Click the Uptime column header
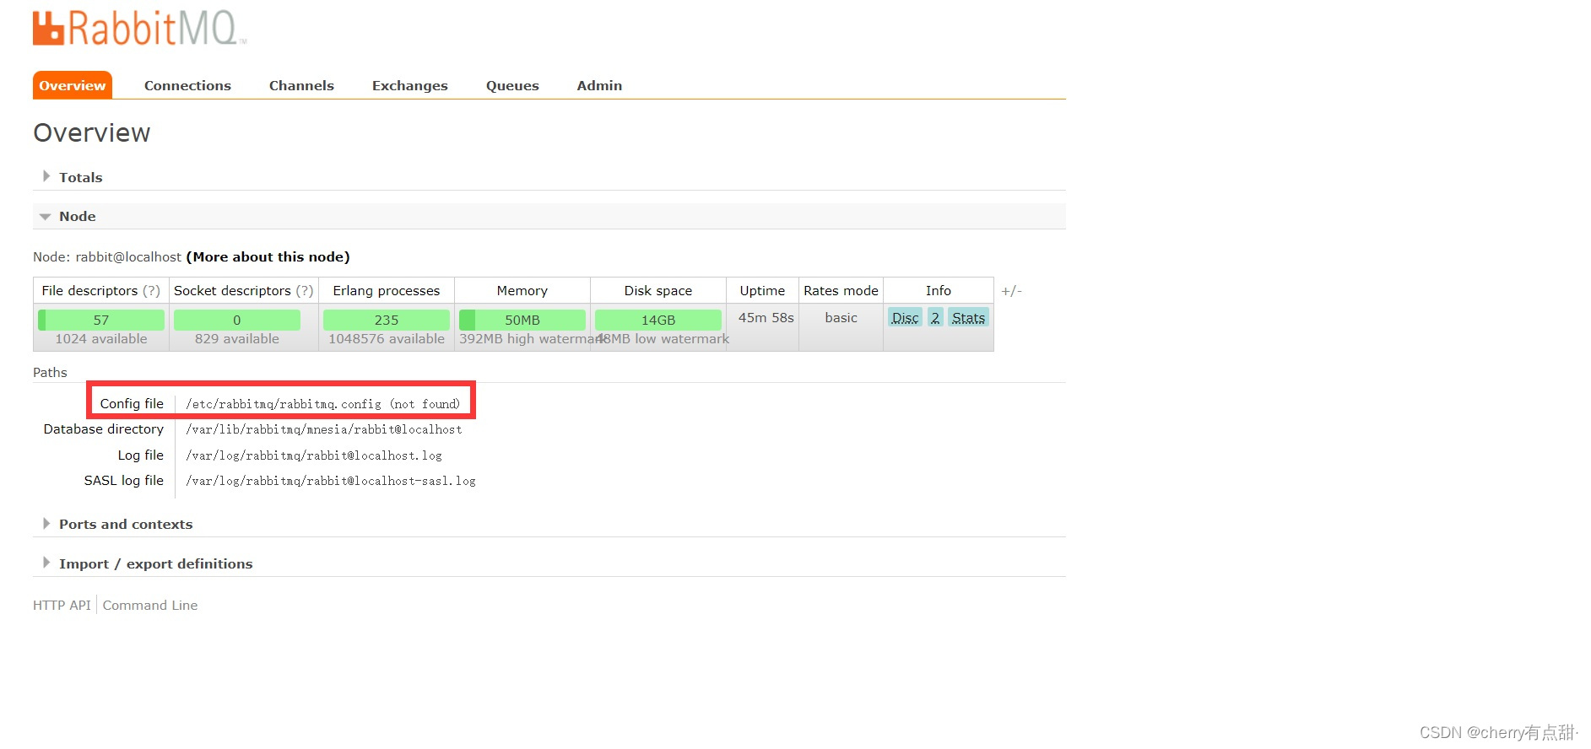1591x749 pixels. pos(762,290)
